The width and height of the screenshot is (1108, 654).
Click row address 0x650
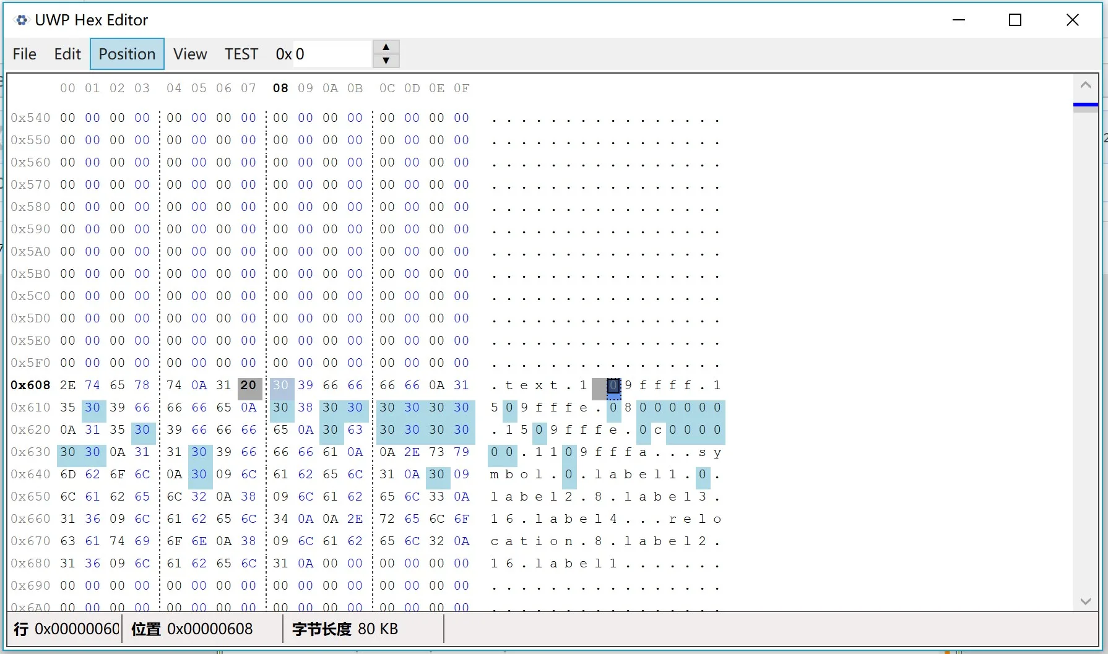(30, 496)
